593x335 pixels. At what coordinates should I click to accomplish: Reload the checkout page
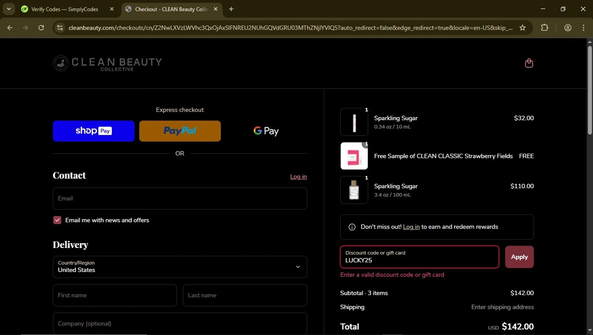pos(41,28)
